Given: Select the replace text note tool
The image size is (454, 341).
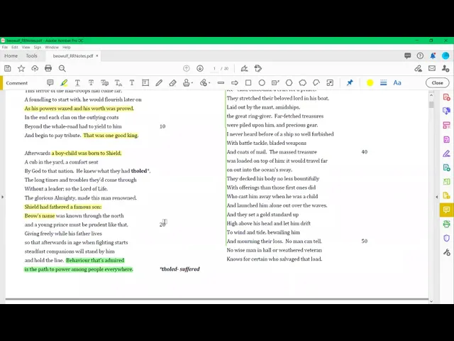Looking at the screenshot, I should tap(104, 83).
